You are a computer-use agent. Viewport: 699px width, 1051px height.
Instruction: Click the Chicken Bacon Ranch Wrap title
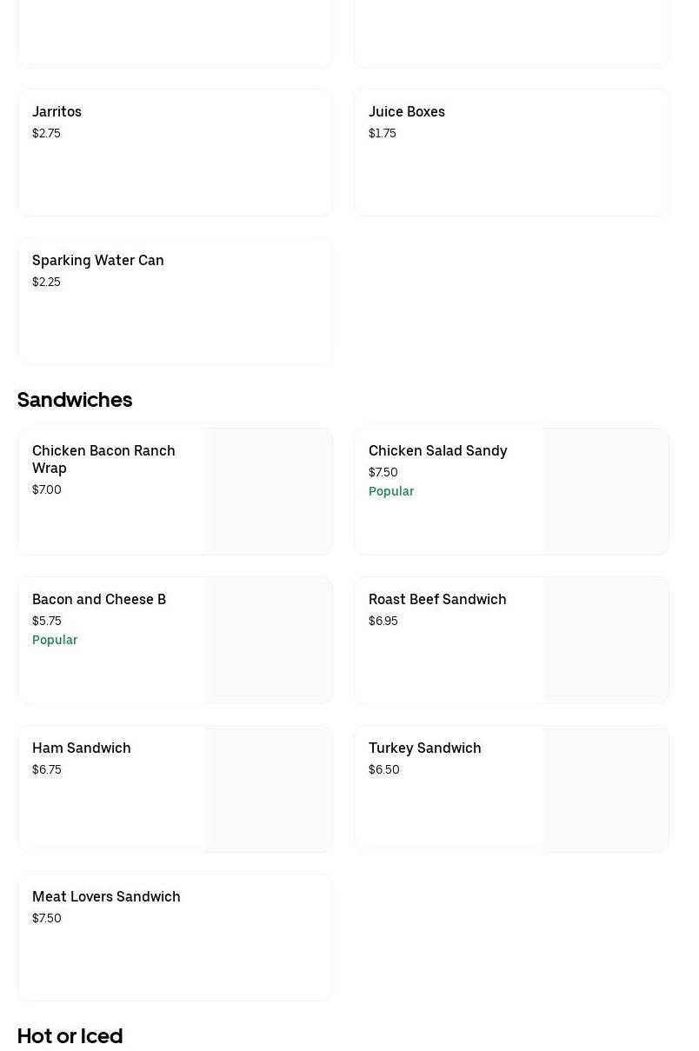(103, 459)
